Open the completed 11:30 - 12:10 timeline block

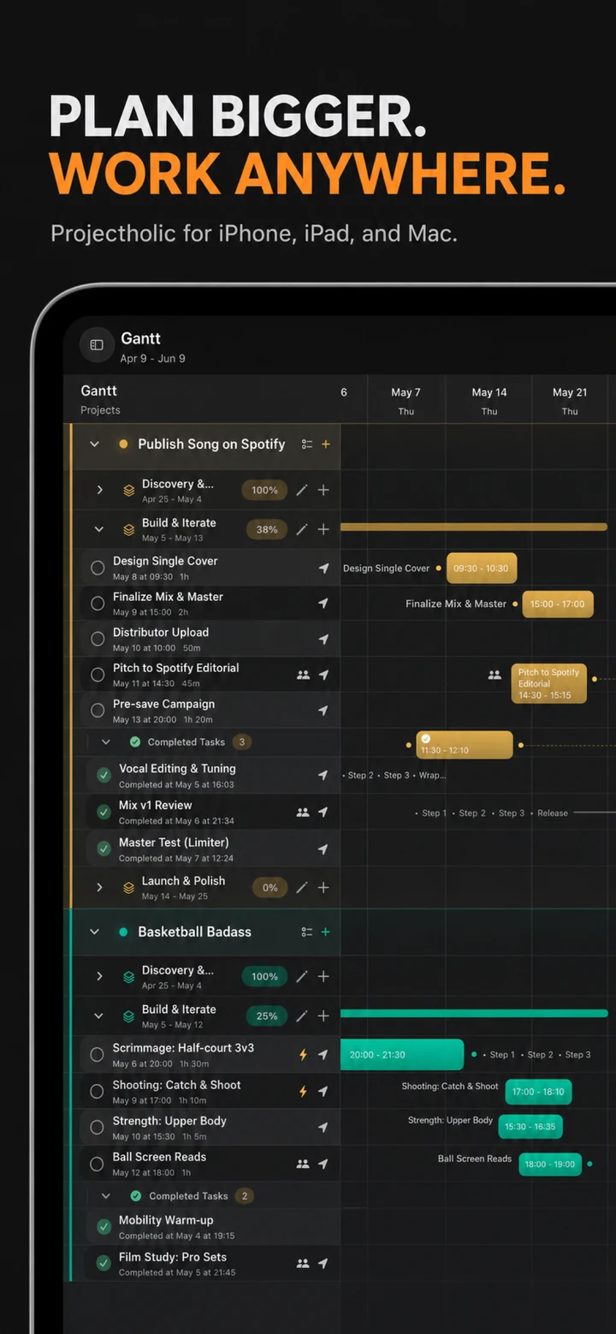click(x=465, y=745)
